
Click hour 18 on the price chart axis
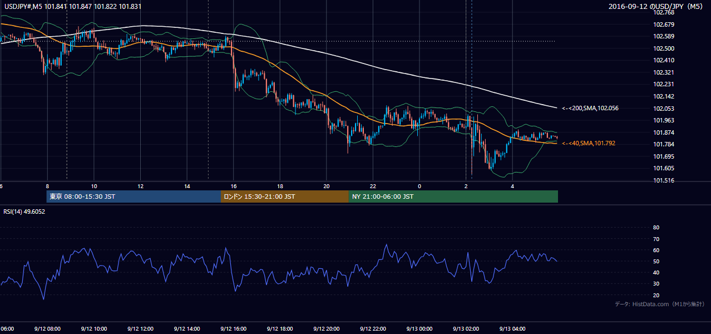(x=280, y=186)
